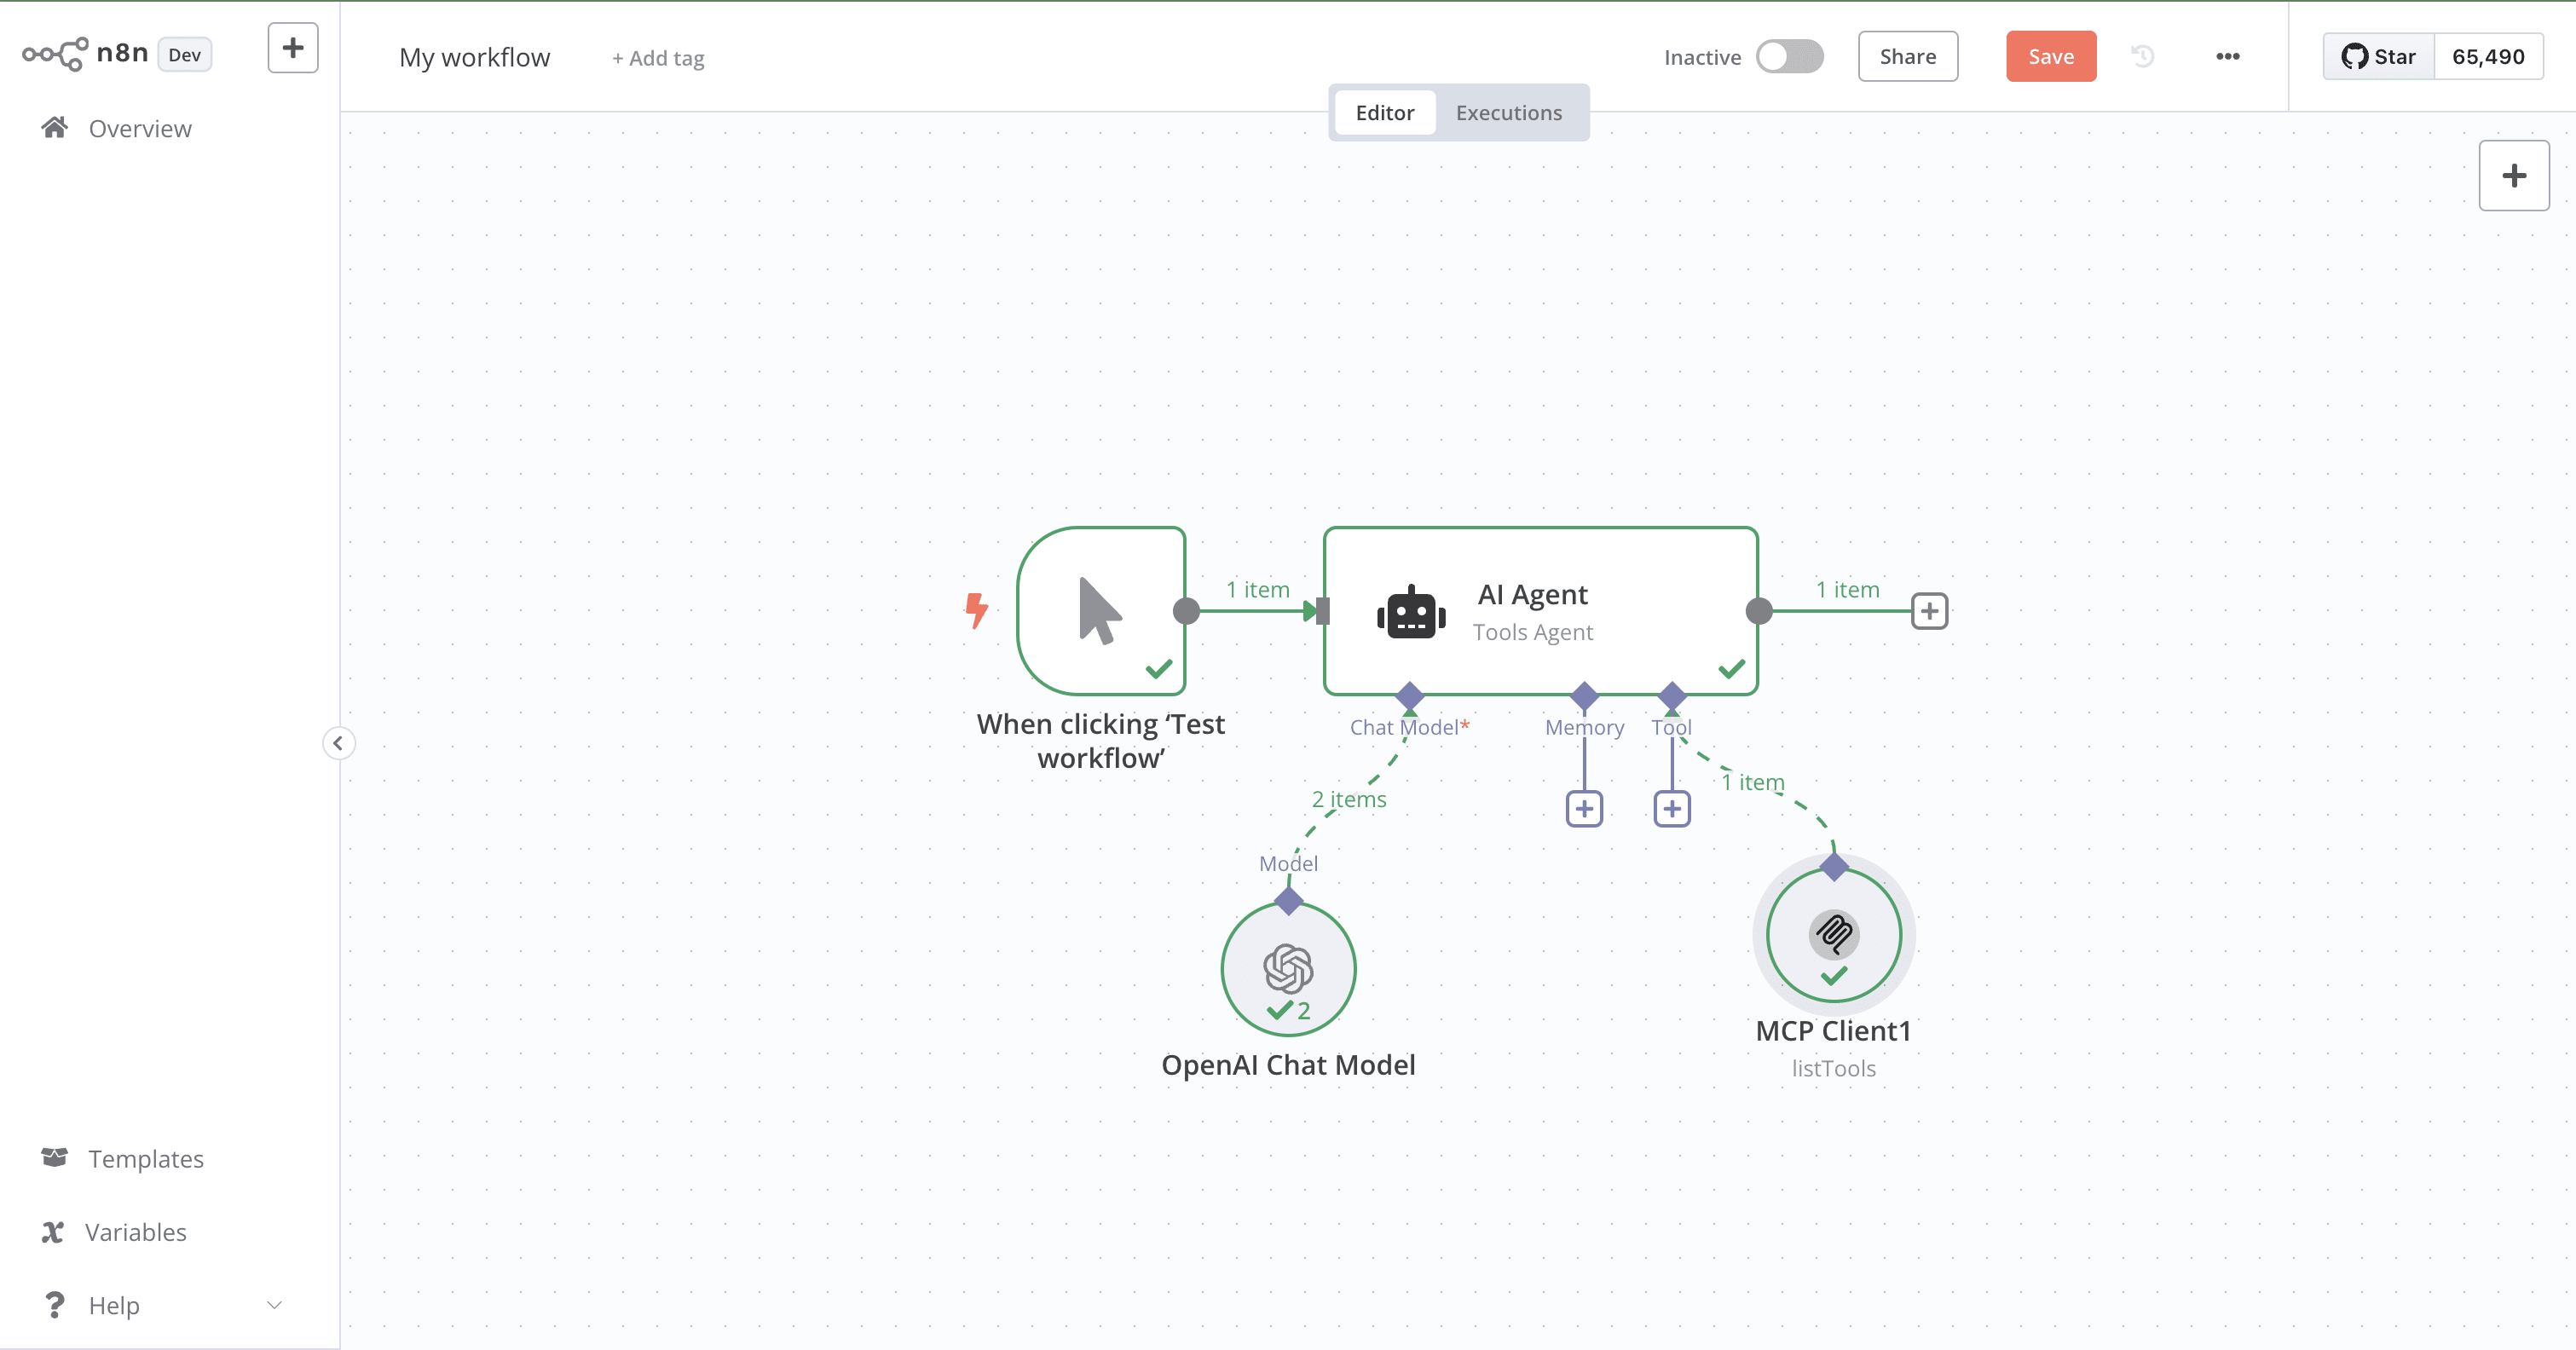Save the workflow
Image resolution: width=2576 pixels, height=1350 pixels.
pos(2050,56)
